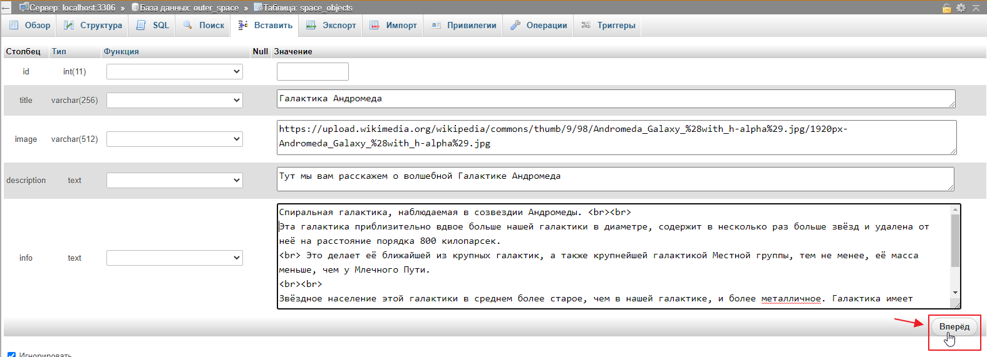The image size is (987, 357).
Task: Open the Триггеры tab
Action: pos(608,26)
